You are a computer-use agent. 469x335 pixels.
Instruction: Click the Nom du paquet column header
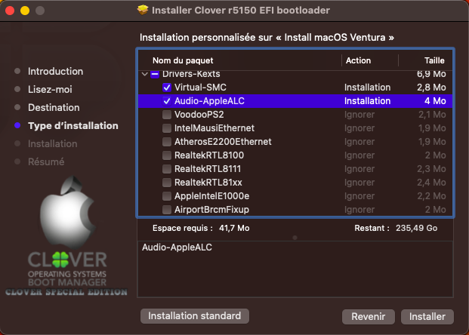click(x=183, y=60)
